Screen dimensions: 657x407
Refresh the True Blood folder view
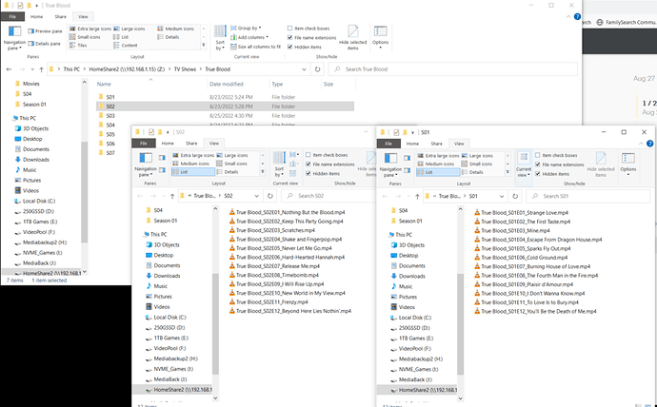pos(317,69)
